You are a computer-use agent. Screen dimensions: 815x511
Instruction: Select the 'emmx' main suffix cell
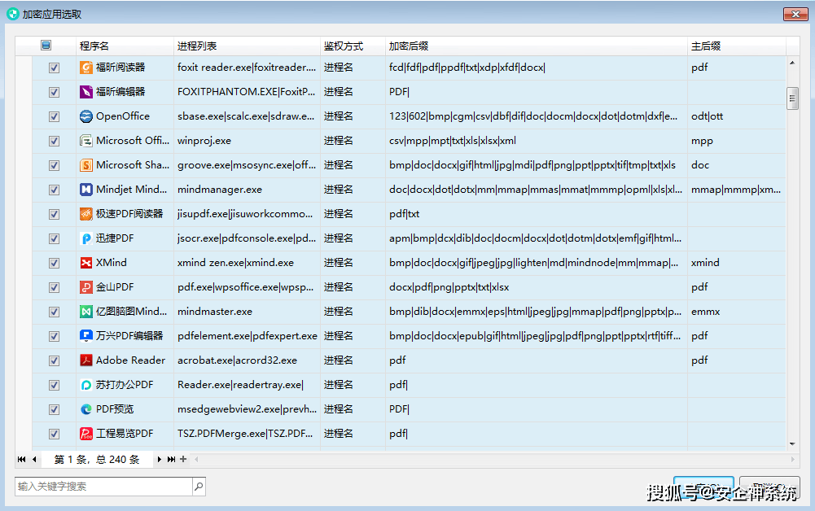(737, 312)
